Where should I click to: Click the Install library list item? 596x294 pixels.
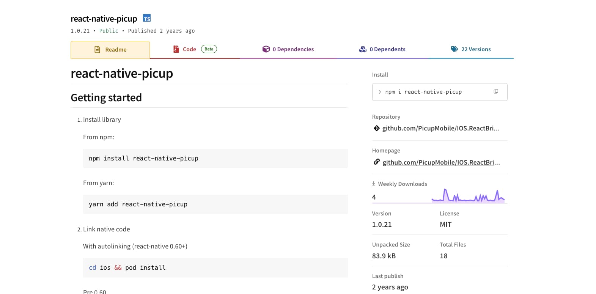click(x=102, y=119)
